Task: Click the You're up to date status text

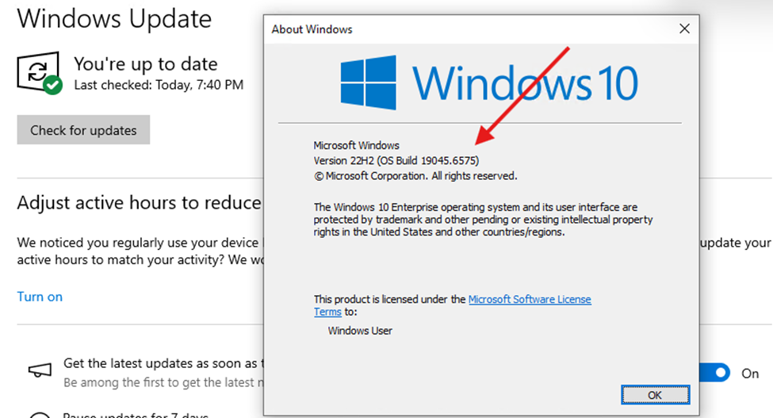Action: point(145,64)
